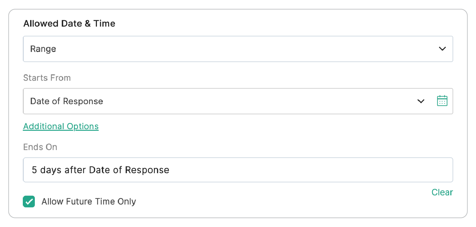Focus the Ends On input field
The image size is (476, 227).
click(x=238, y=170)
